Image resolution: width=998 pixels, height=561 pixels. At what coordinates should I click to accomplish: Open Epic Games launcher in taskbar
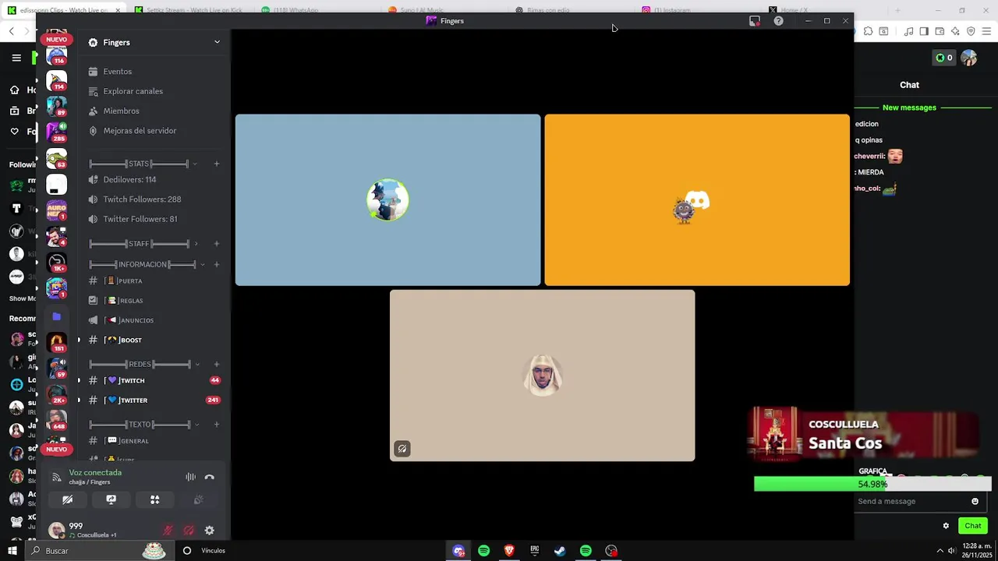(x=534, y=551)
